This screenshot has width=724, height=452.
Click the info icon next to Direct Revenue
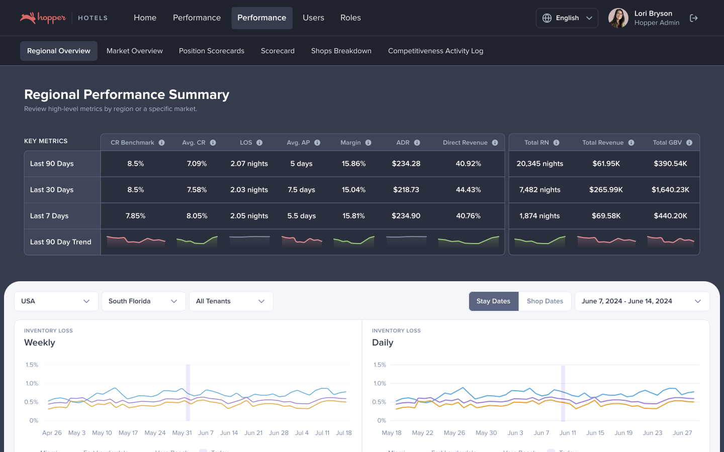point(495,143)
